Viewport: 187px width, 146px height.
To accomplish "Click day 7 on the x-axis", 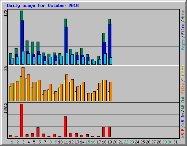I will (45, 142).
